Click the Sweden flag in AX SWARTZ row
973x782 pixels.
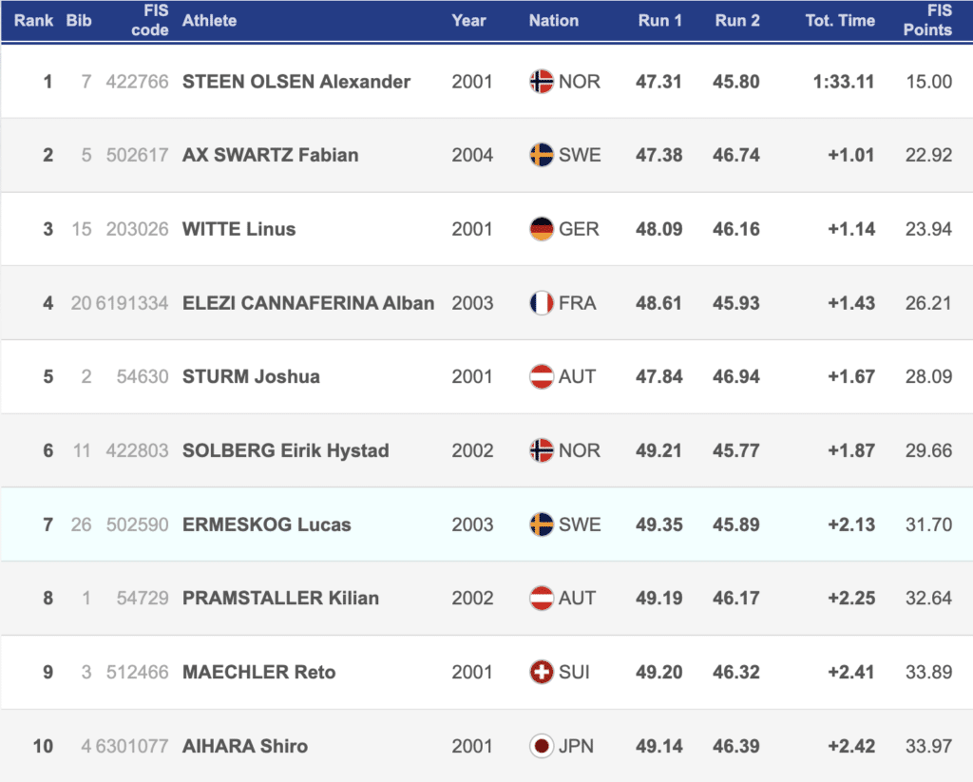pos(542,155)
